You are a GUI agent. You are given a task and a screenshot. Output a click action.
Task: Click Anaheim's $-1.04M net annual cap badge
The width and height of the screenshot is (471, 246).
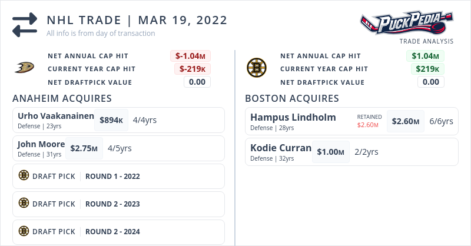point(190,56)
